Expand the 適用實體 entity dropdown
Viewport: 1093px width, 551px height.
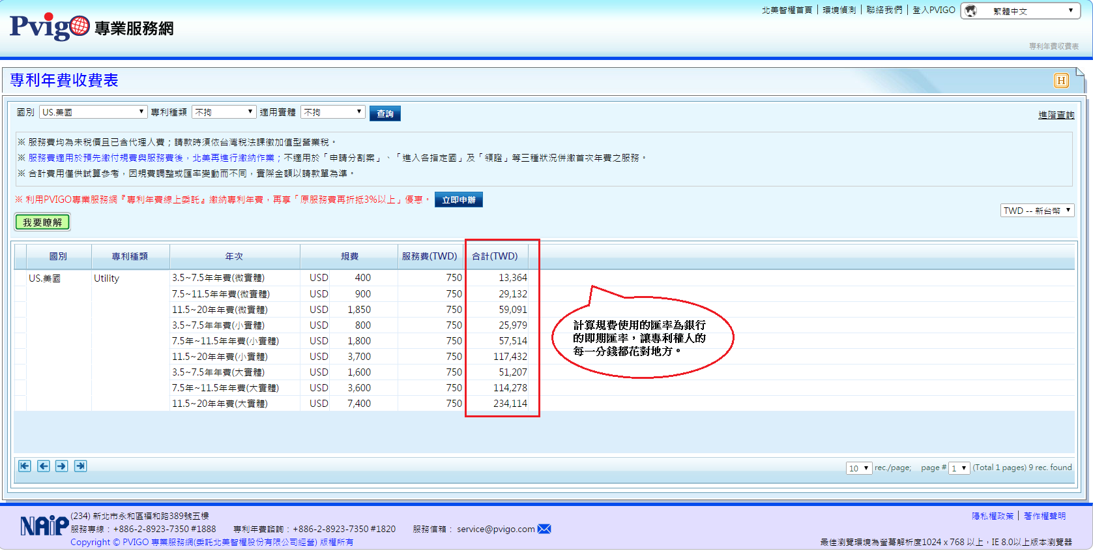pos(332,112)
